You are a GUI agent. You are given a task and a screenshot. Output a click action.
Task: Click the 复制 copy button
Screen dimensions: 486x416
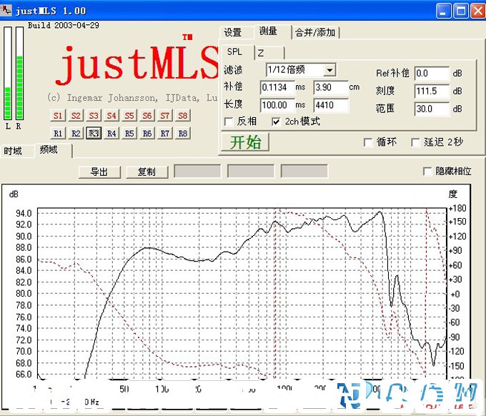tap(147, 172)
